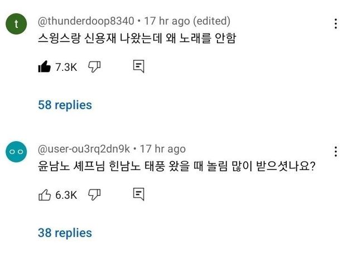Viewport: 357px width, 254px height.
Task: Click @user-ou3rq2dn9k's '17 hr ago' timestamp
Action: point(162,149)
